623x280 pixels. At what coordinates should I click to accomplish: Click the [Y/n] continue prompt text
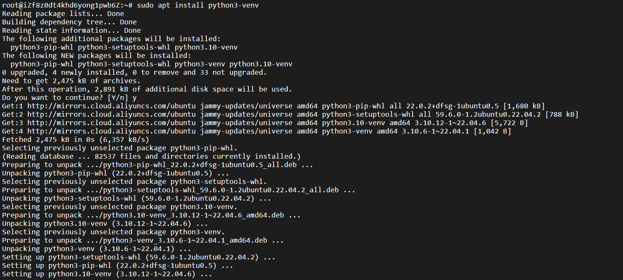pos(118,98)
